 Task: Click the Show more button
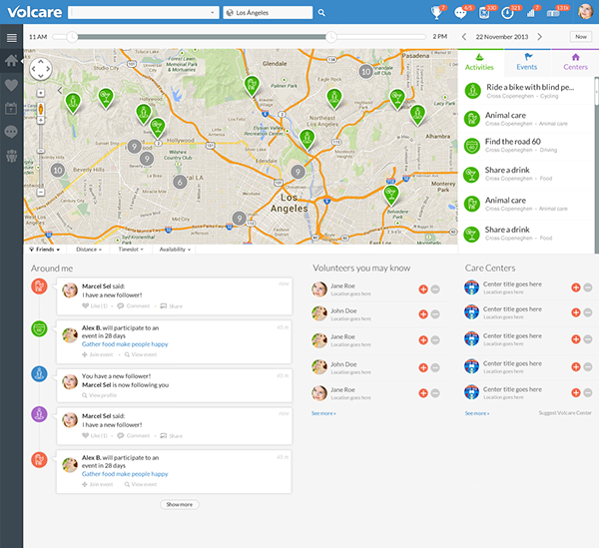click(180, 504)
